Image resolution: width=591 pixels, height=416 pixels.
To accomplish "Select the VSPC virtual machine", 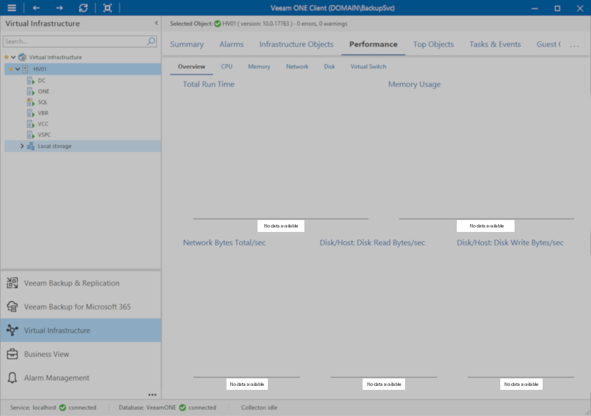I will click(44, 135).
